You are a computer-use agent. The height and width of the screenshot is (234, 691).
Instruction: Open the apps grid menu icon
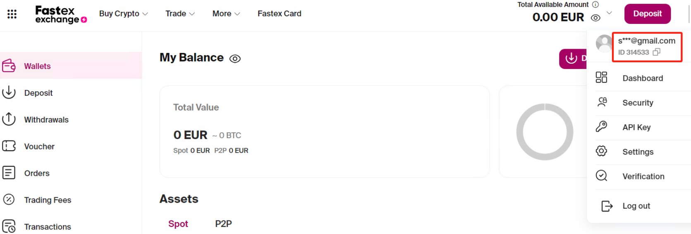12,14
